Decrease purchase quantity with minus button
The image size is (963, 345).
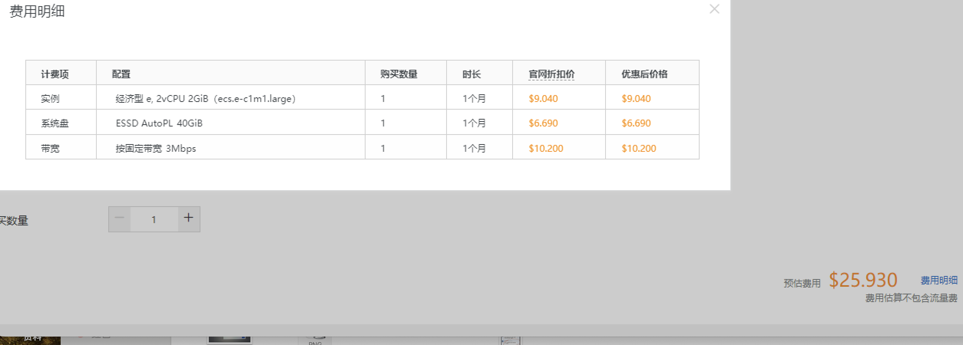(x=119, y=219)
